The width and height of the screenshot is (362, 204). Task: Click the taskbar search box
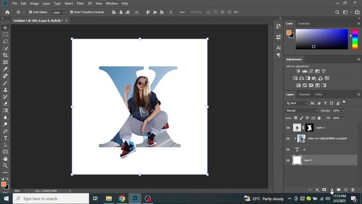click(x=51, y=199)
